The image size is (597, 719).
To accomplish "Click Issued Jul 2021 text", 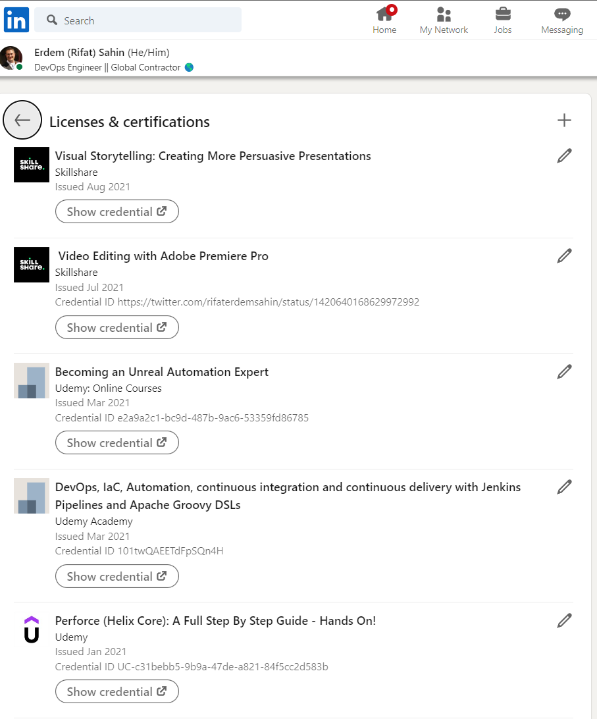I will click(x=89, y=288).
